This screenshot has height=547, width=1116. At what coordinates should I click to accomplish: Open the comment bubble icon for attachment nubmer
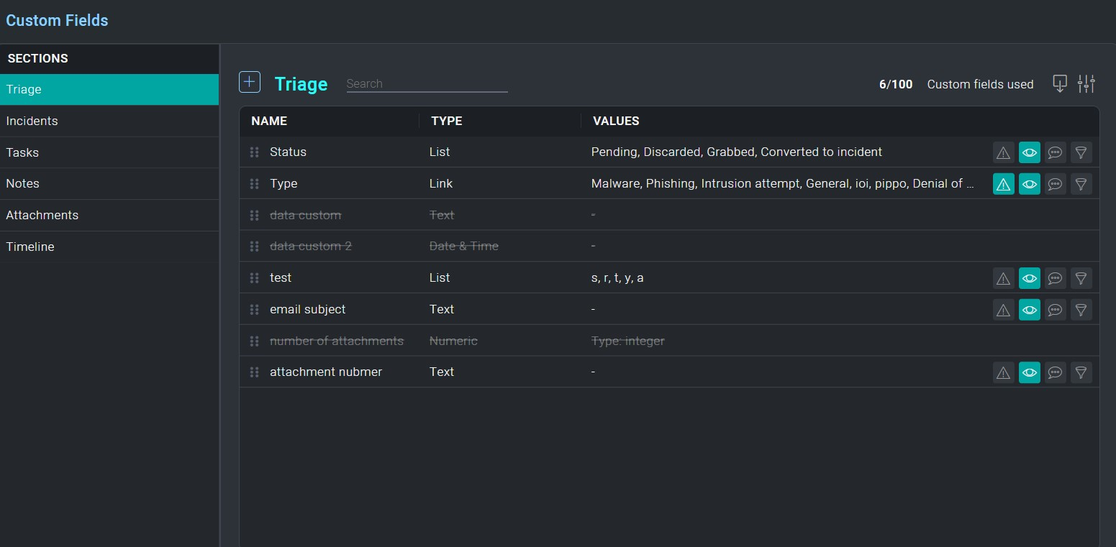[x=1055, y=372]
